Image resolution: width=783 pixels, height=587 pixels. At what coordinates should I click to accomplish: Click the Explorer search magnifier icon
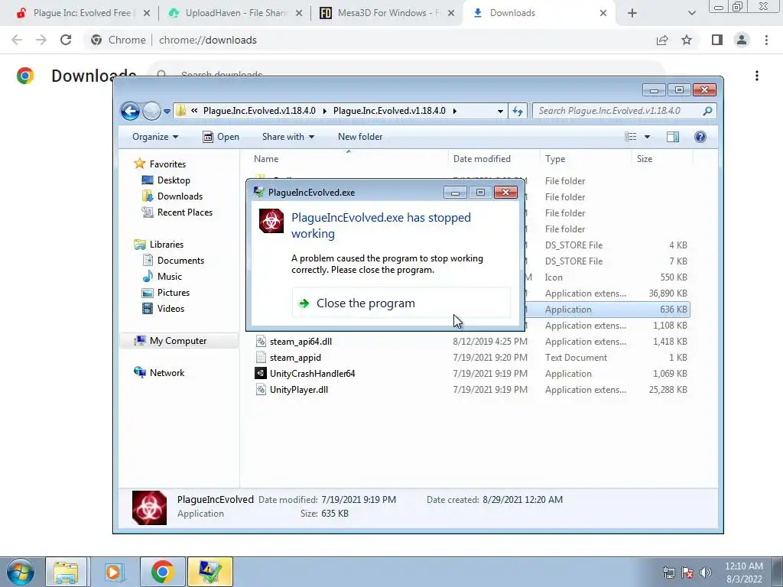tap(707, 111)
